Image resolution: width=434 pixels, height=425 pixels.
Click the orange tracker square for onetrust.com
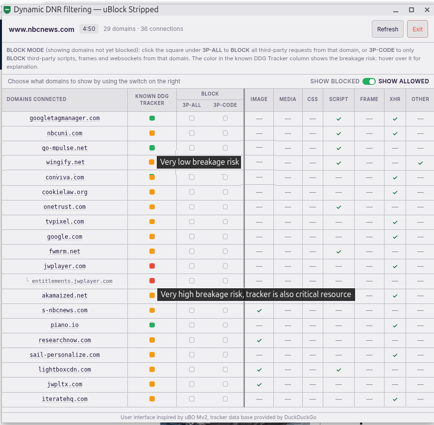(152, 207)
